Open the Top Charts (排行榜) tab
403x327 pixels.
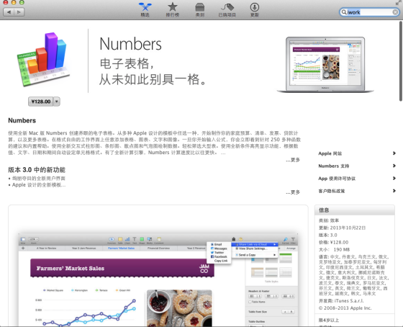pos(173,10)
